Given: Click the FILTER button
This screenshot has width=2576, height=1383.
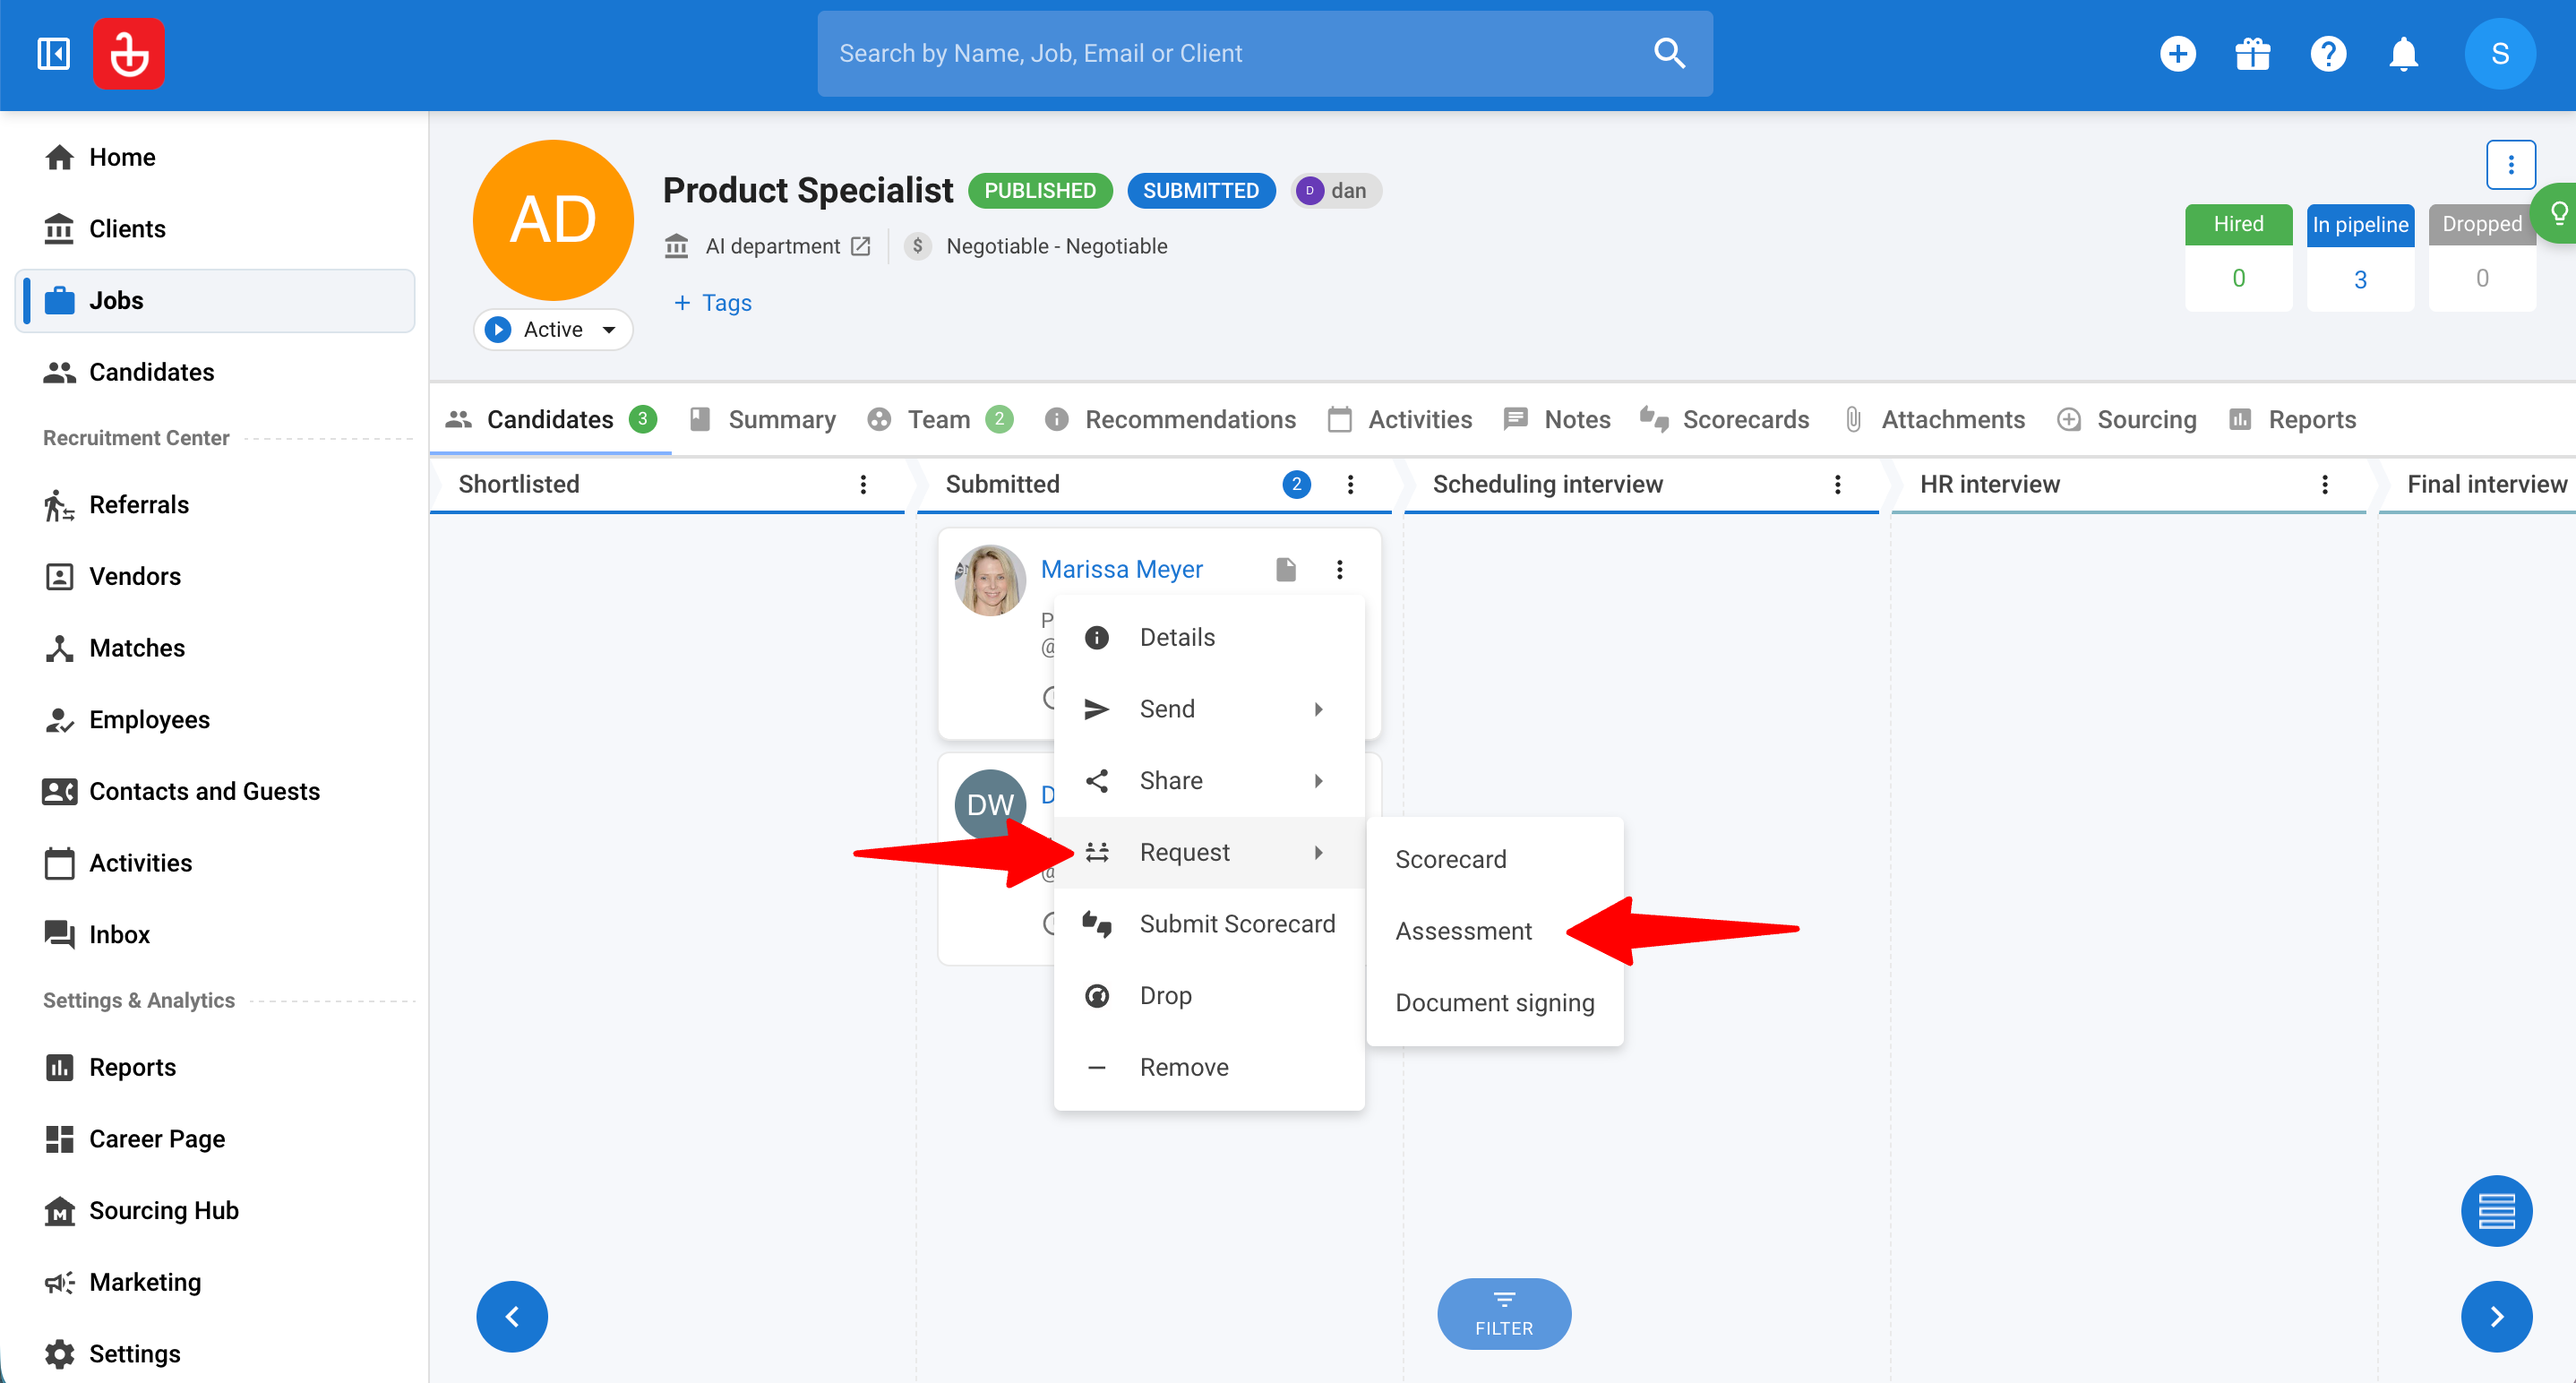Looking at the screenshot, I should [1503, 1313].
